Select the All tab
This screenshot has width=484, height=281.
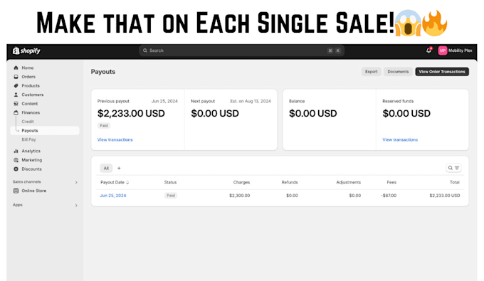(x=106, y=169)
